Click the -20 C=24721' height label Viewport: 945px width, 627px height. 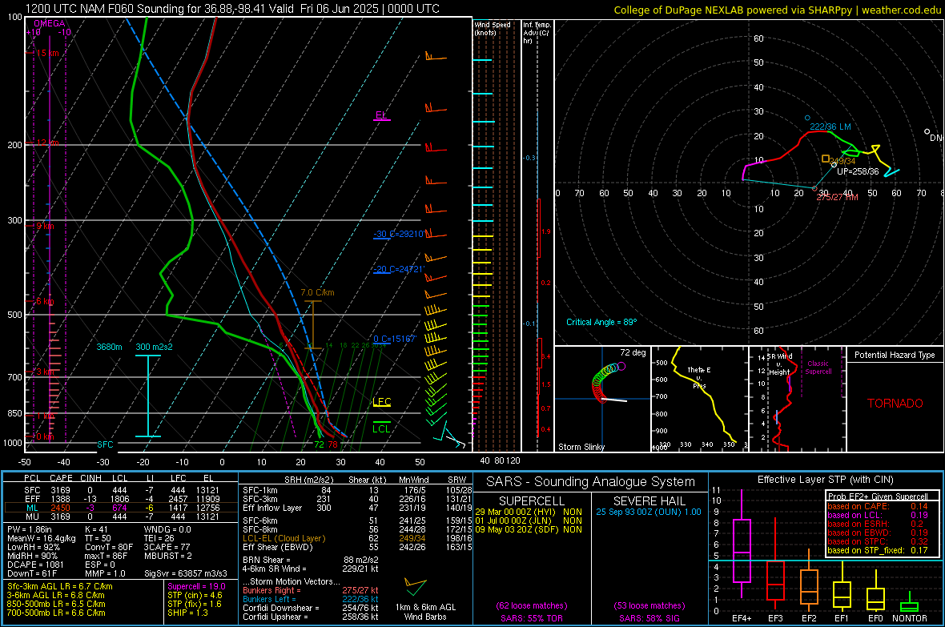(399, 270)
